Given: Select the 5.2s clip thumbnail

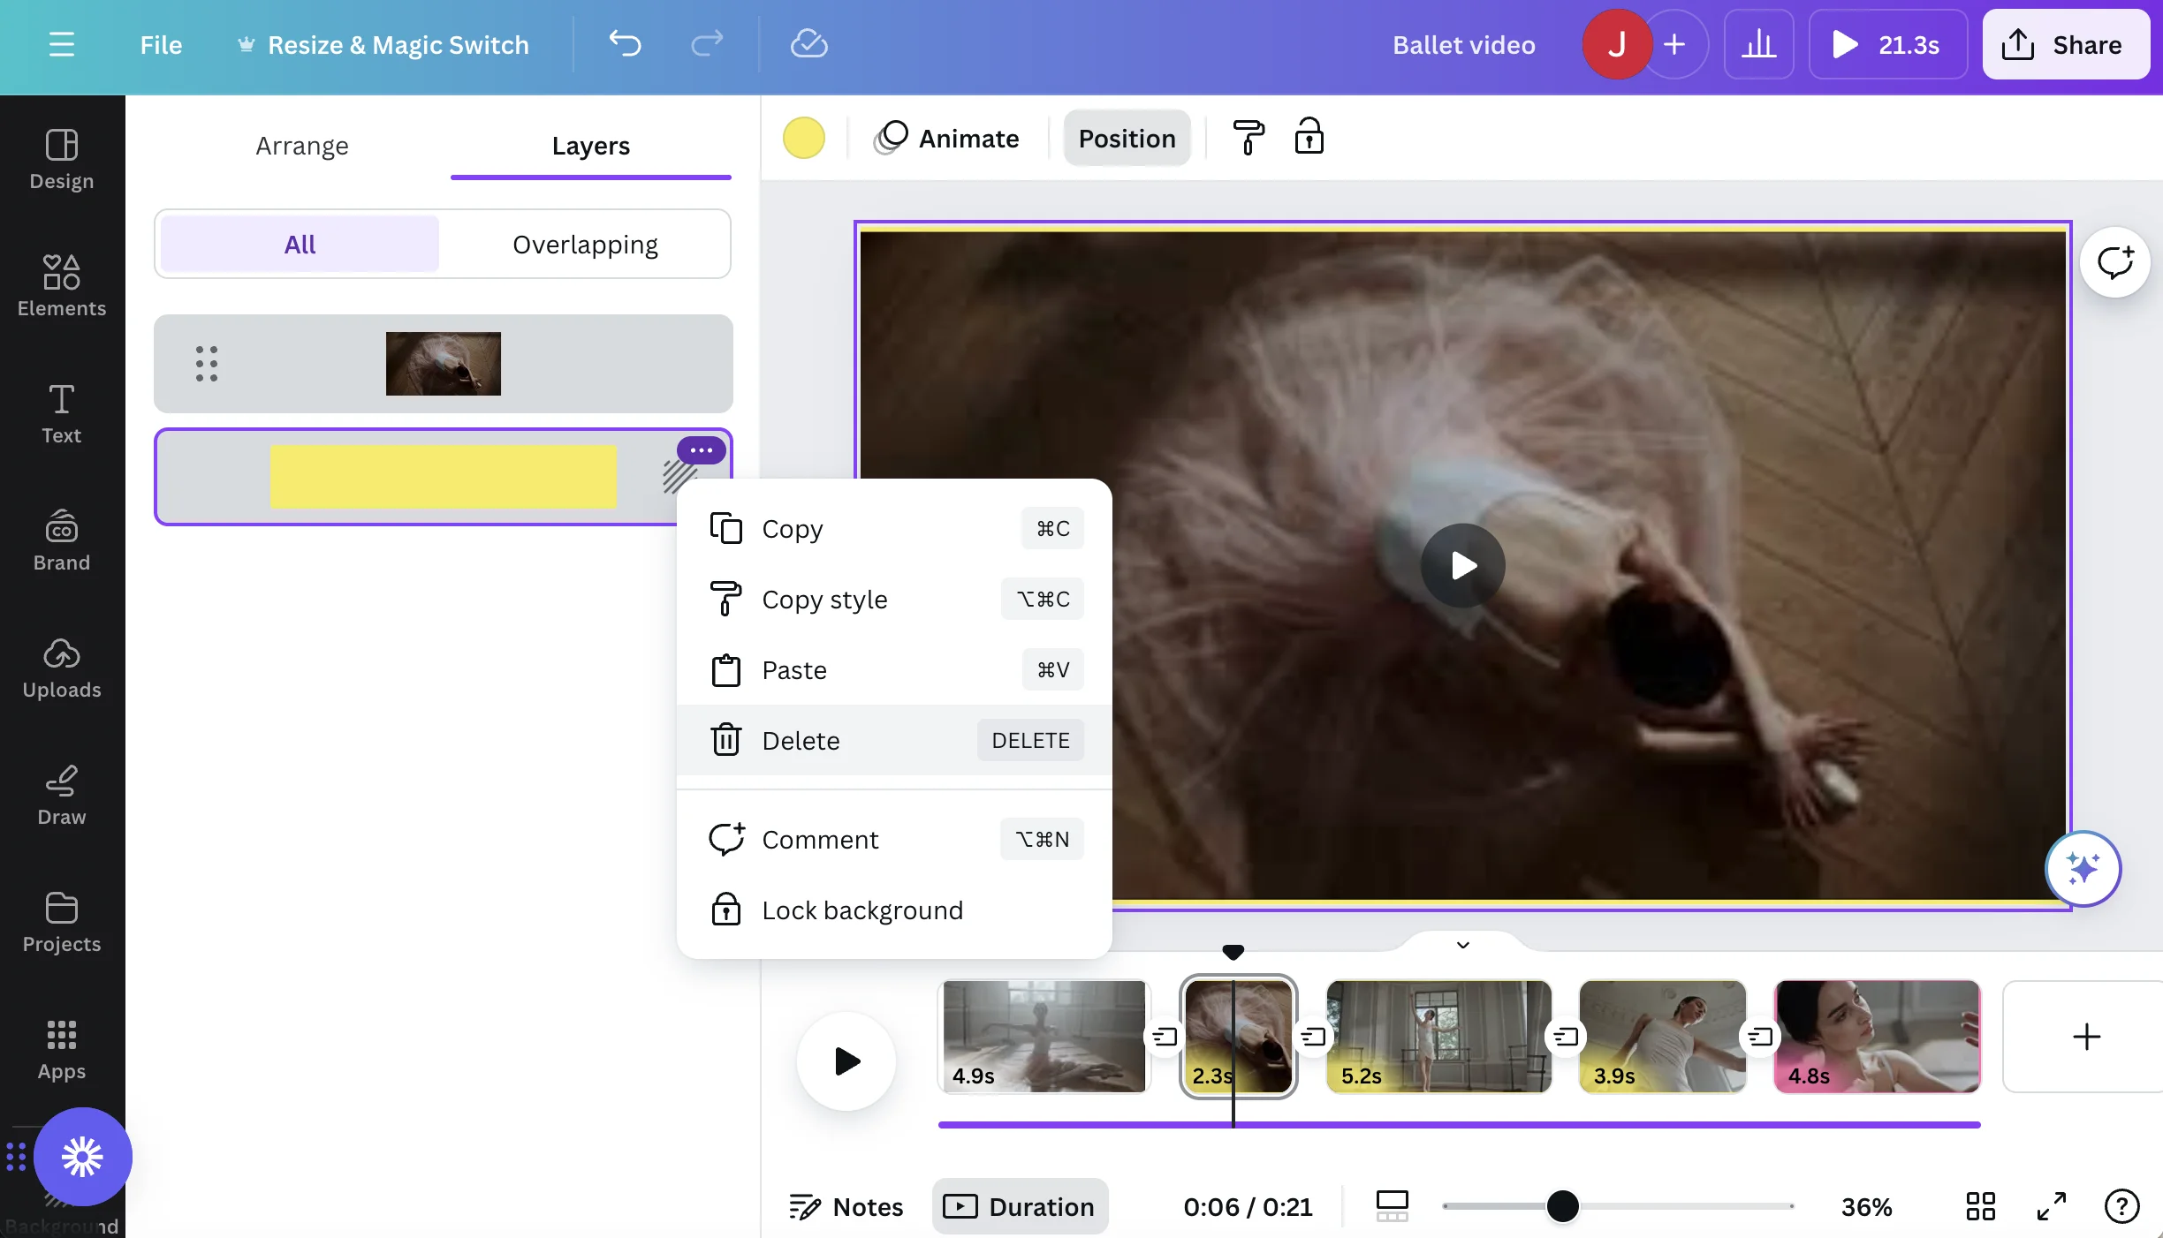Looking at the screenshot, I should click(x=1438, y=1036).
